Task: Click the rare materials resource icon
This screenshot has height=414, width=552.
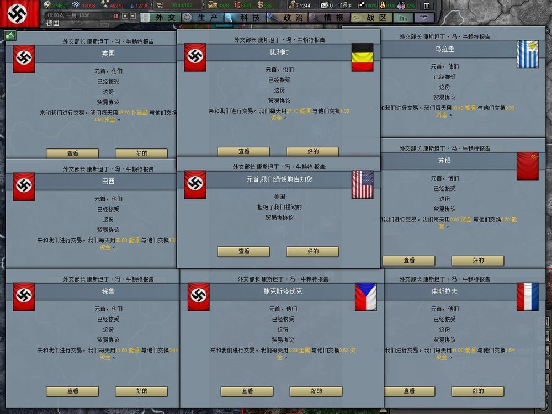Action: 104,4
